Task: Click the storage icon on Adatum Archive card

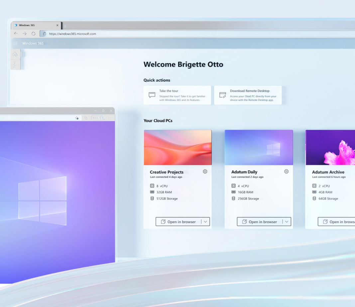Action: point(314,198)
